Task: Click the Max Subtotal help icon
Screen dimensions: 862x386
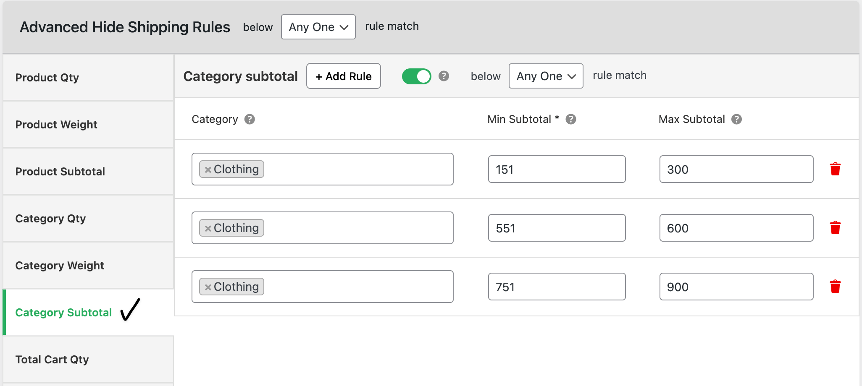Action: [736, 119]
